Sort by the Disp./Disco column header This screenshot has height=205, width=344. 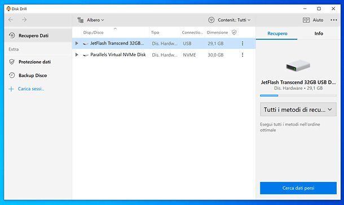(x=93, y=33)
